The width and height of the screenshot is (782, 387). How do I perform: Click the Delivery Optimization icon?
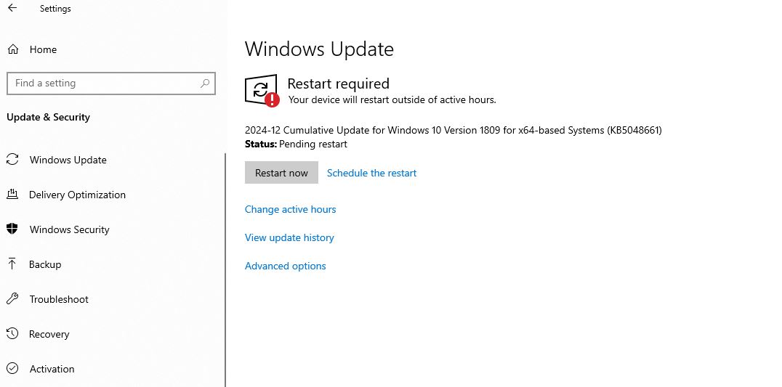12,195
